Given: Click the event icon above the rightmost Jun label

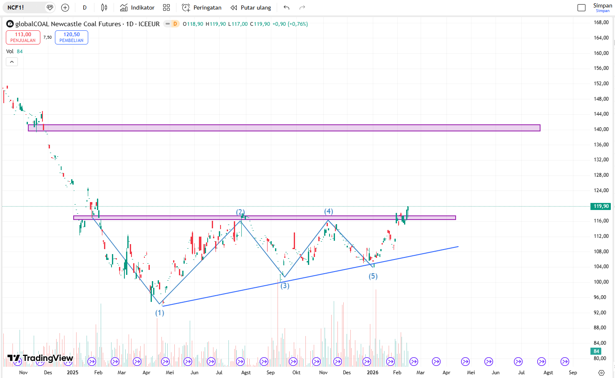Looking at the screenshot, I should pyautogui.click(x=489, y=361).
